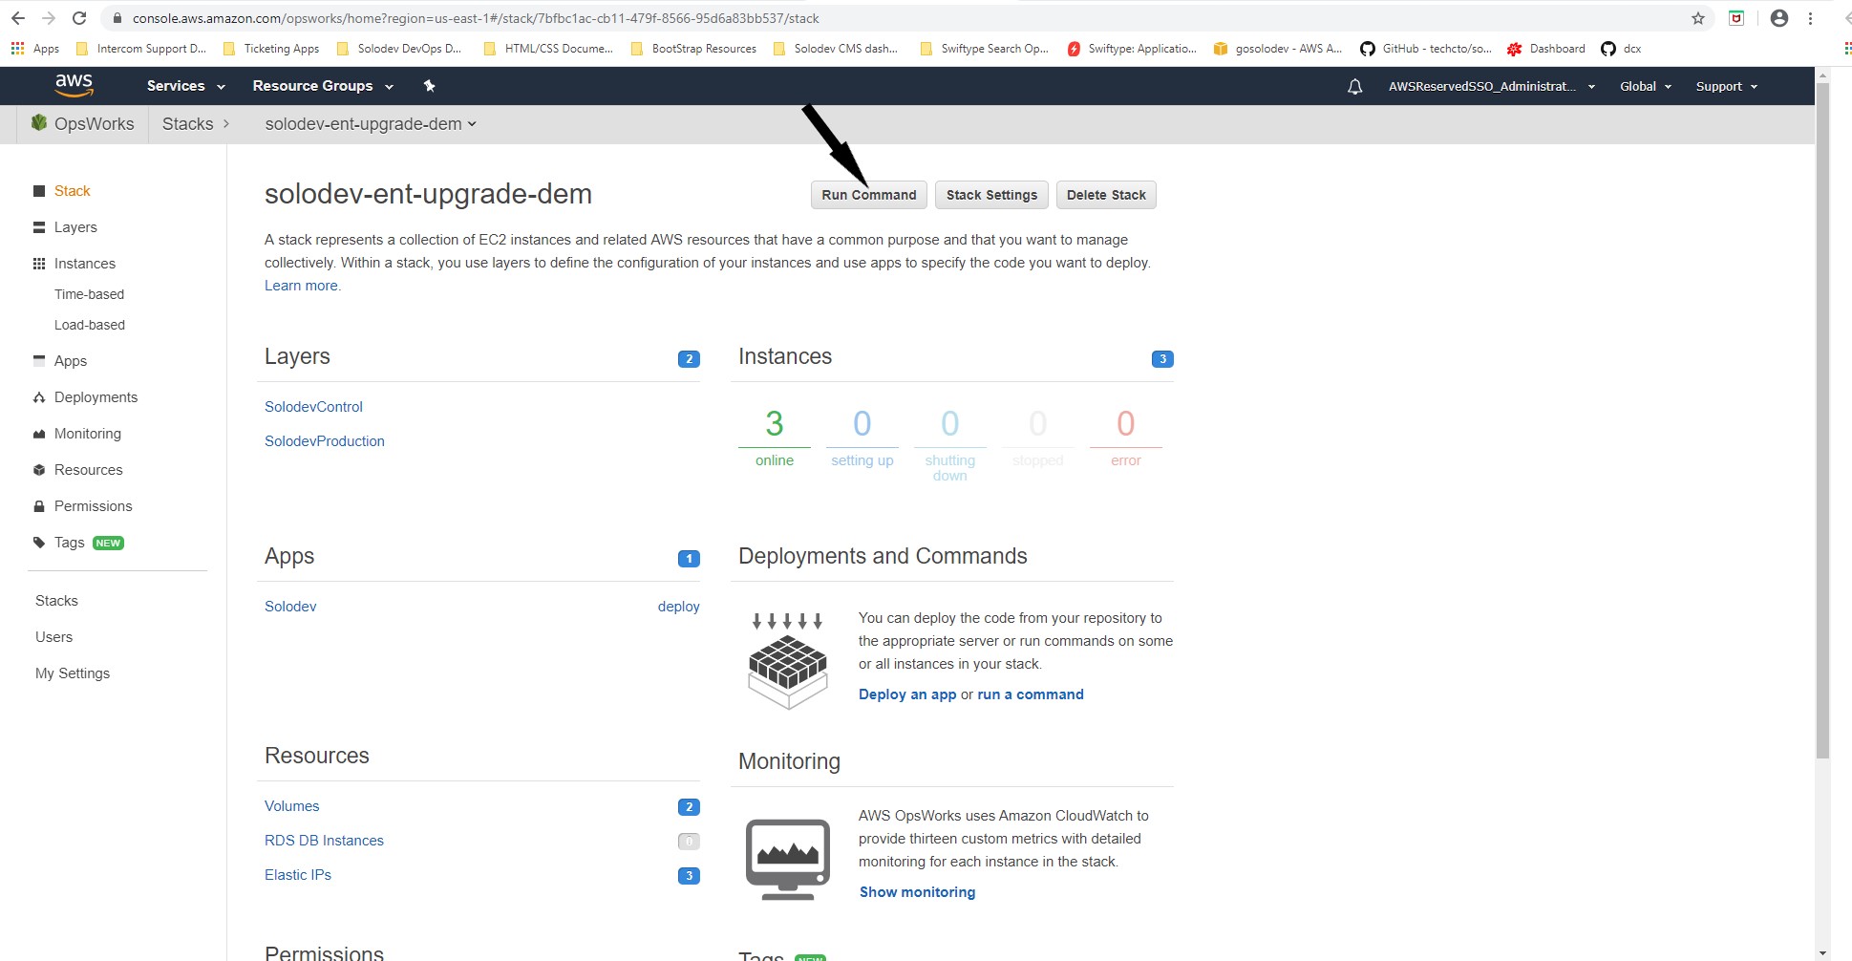Click the Tags icon in sidebar

tap(39, 543)
